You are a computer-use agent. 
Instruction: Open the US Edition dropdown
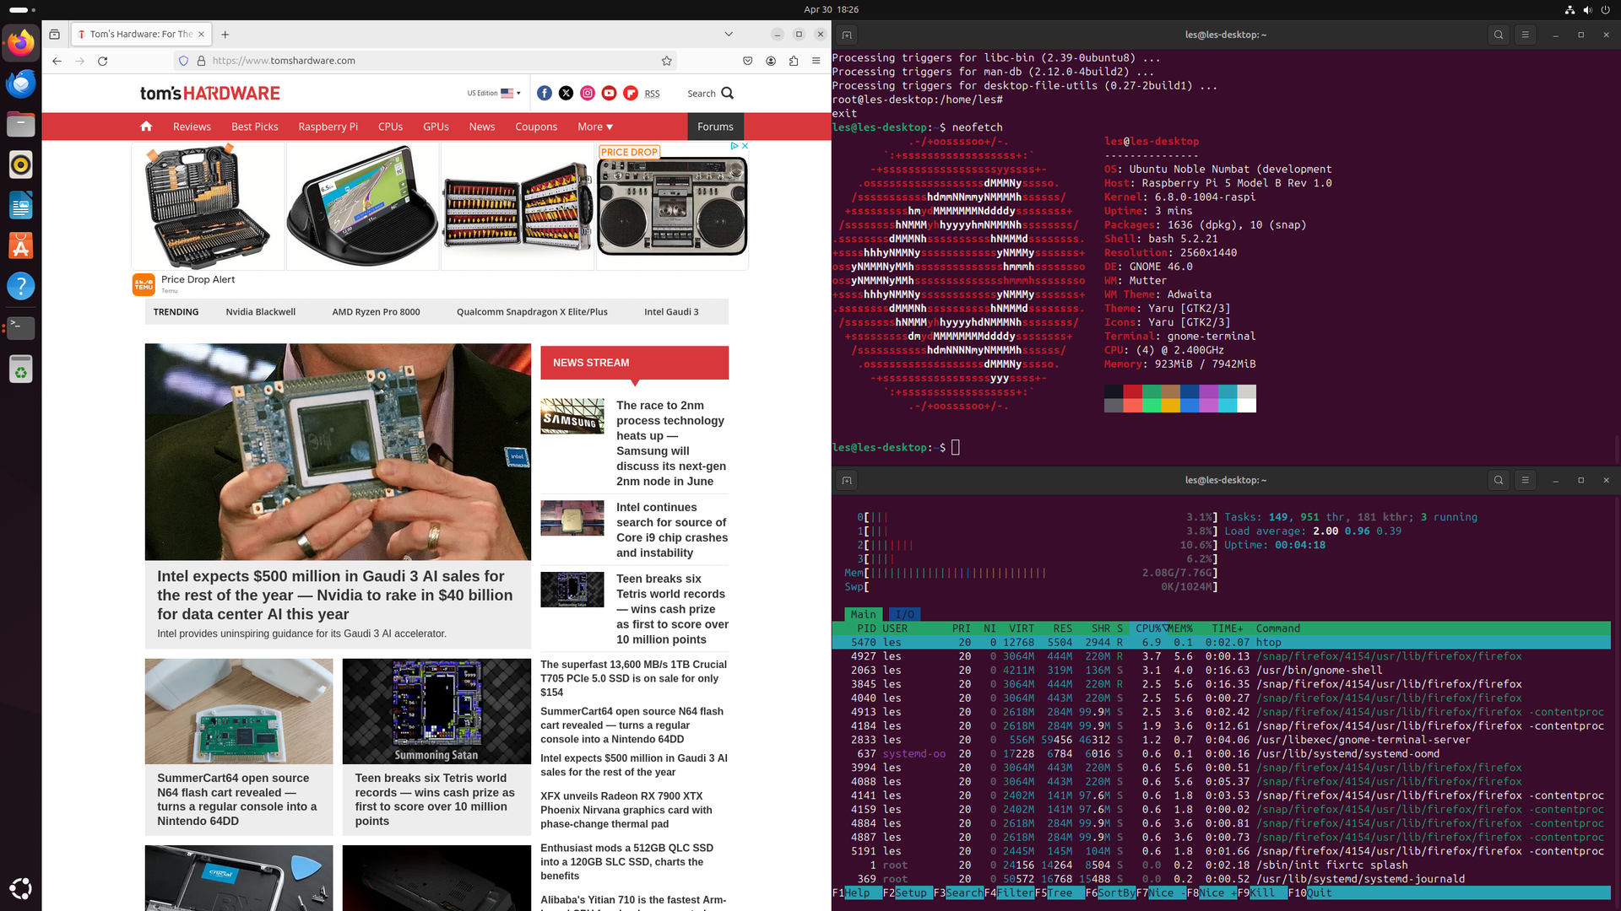coord(494,93)
